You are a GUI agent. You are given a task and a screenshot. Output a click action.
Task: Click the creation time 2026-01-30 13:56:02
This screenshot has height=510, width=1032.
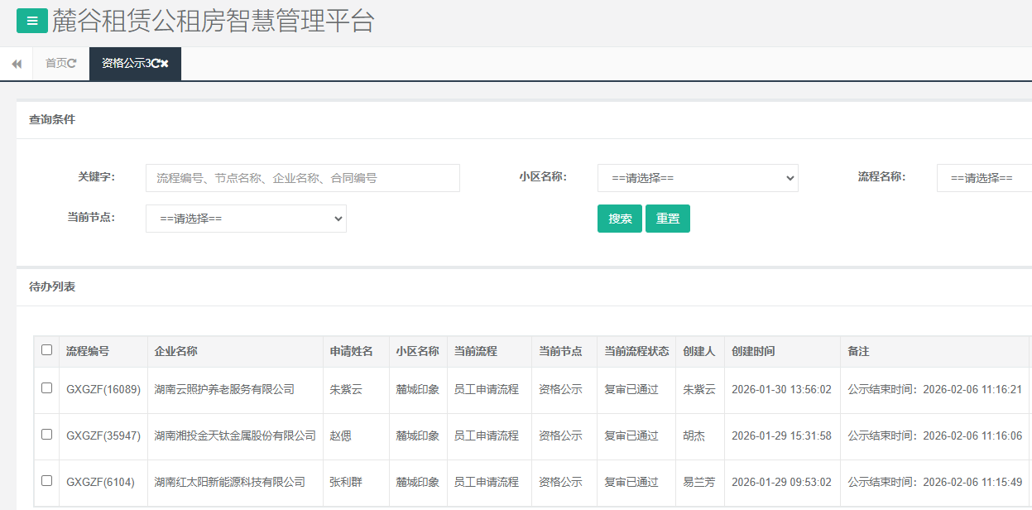781,389
